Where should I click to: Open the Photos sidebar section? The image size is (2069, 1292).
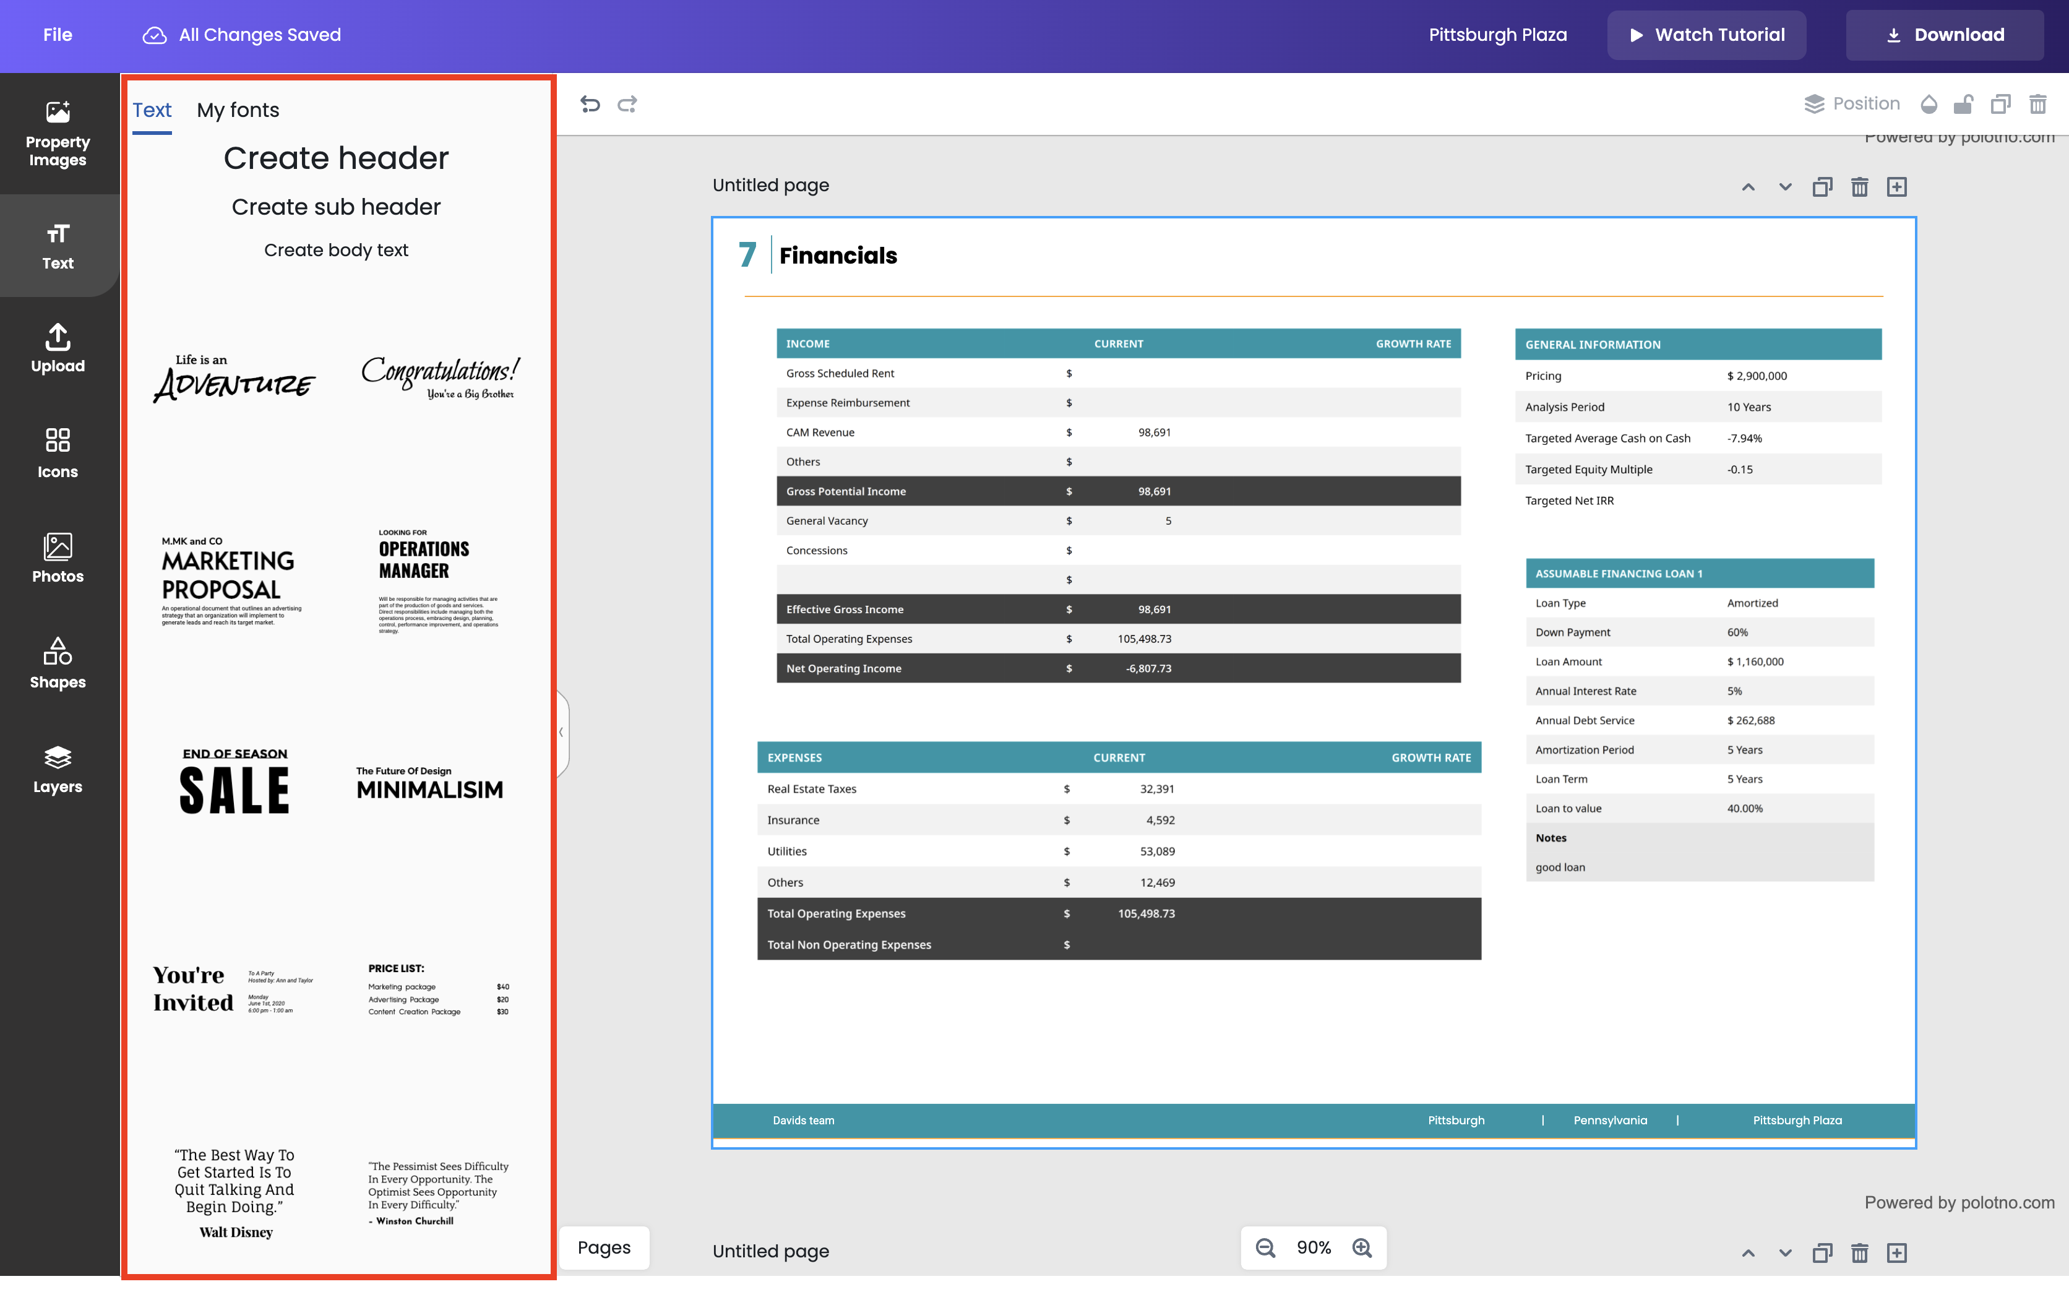coord(58,558)
